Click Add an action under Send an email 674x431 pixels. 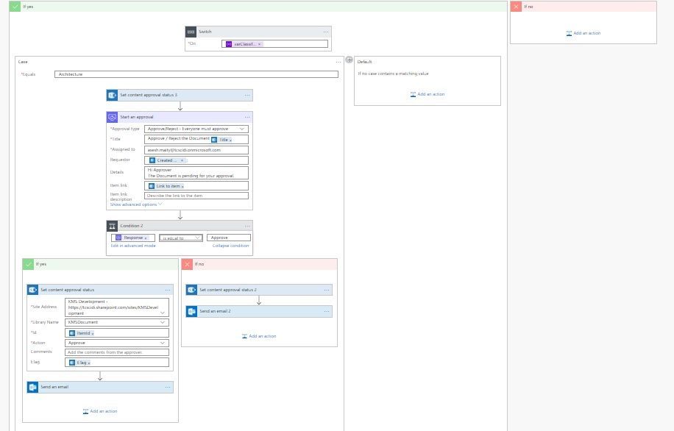pos(100,411)
